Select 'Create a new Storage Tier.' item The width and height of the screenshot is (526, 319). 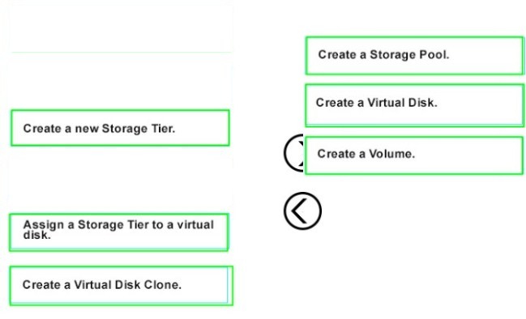click(120, 128)
